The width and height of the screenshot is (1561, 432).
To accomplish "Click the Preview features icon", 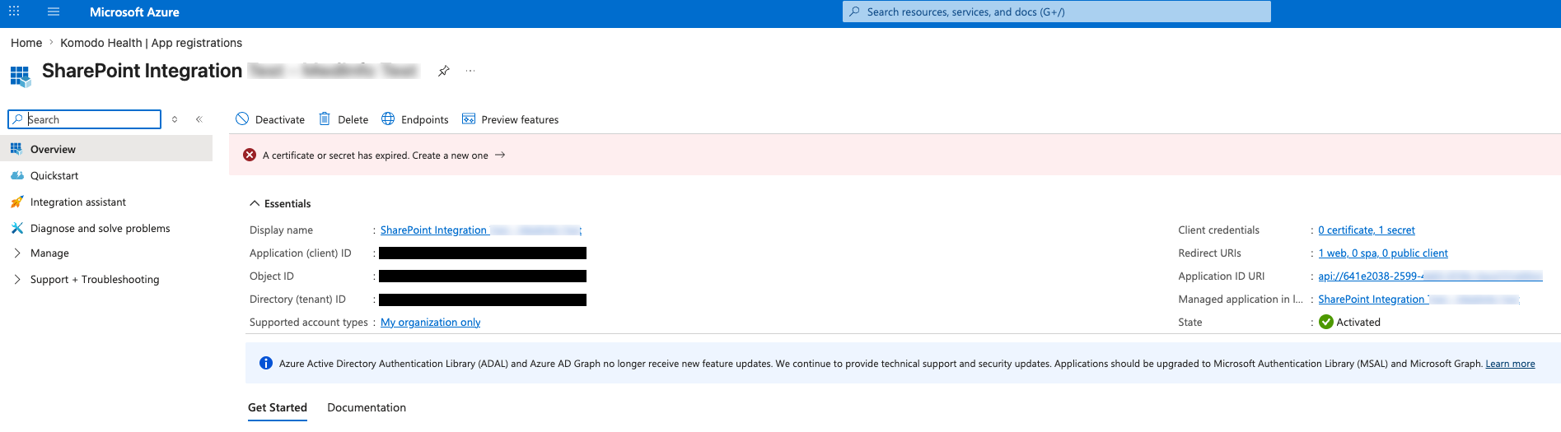I will 469,118.
